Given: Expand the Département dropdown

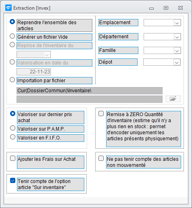Looking at the screenshot, I should point(177,37).
